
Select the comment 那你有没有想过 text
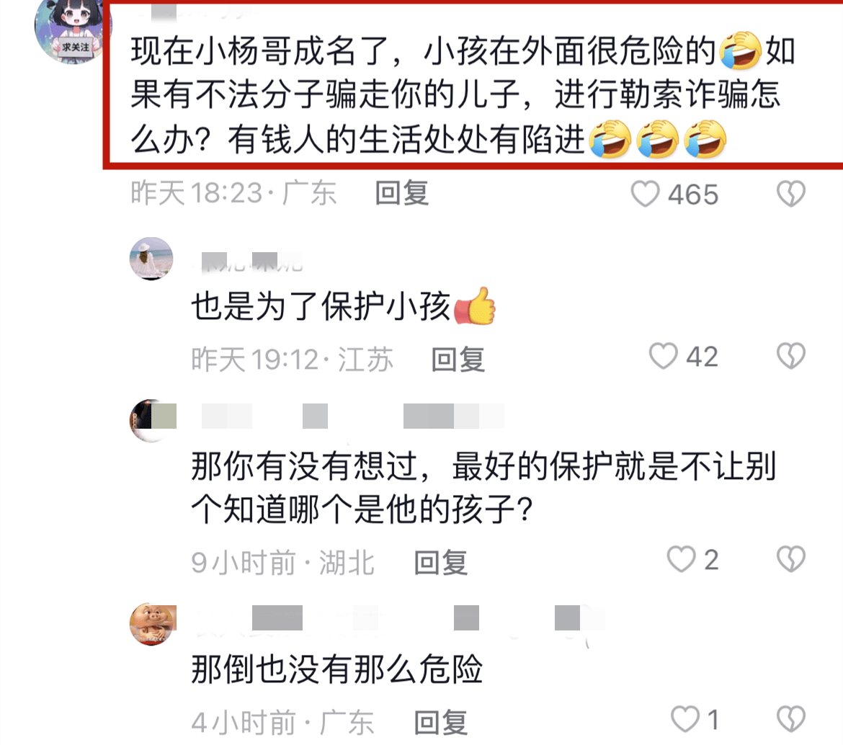click(x=483, y=488)
